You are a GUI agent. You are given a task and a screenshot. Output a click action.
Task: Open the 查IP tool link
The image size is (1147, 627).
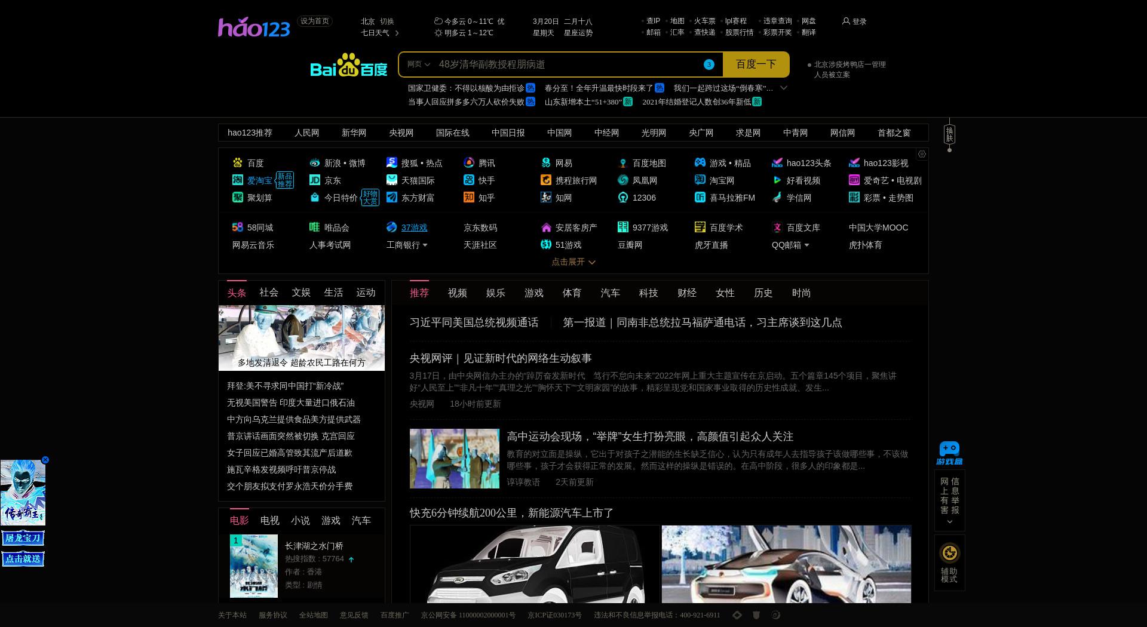pos(653,21)
